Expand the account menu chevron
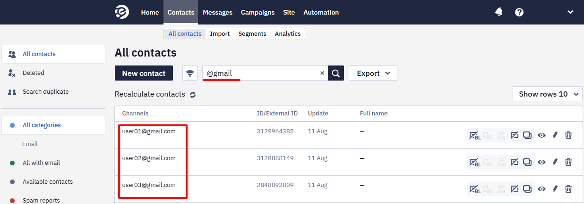 pyautogui.click(x=570, y=12)
